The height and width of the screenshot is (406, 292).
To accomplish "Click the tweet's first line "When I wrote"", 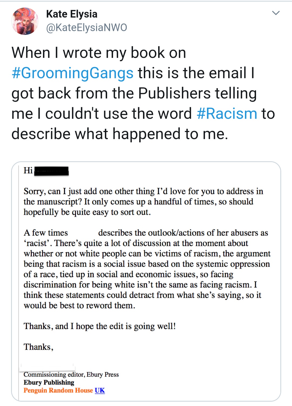I will [99, 53].
